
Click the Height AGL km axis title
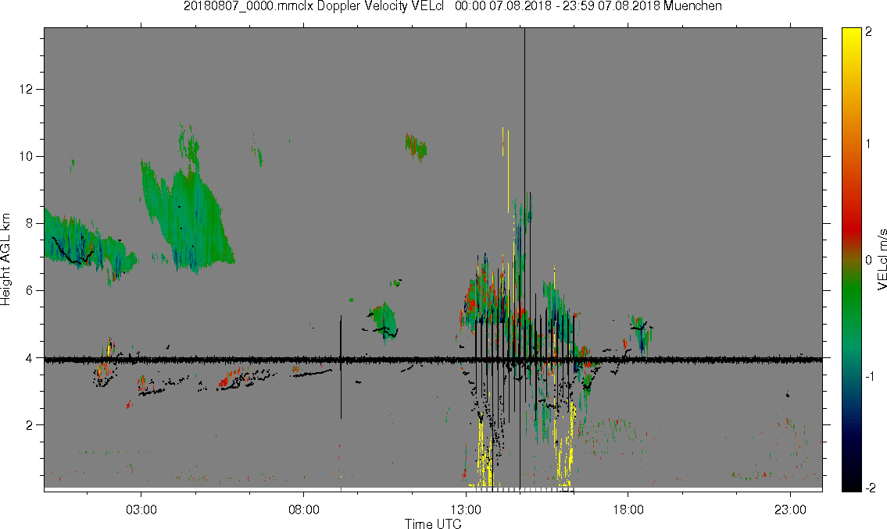point(5,260)
